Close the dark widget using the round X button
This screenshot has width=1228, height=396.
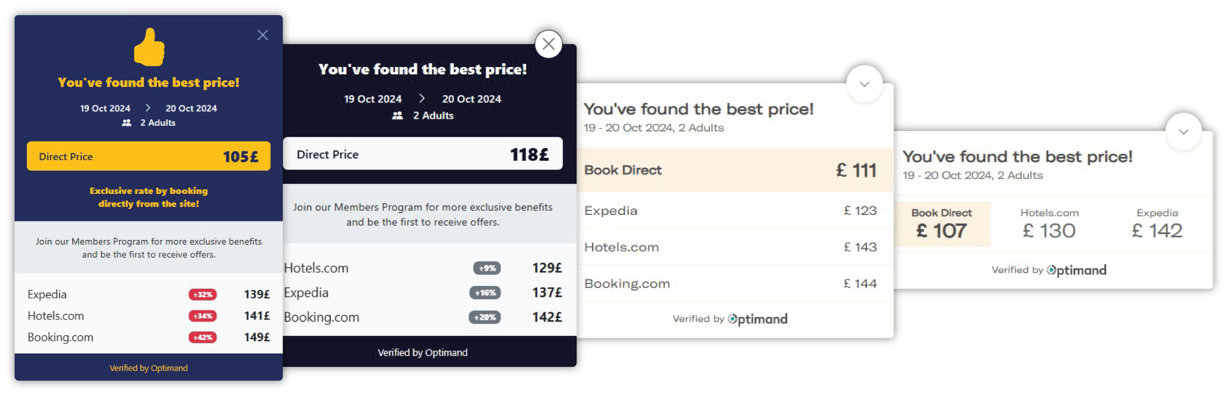[548, 44]
